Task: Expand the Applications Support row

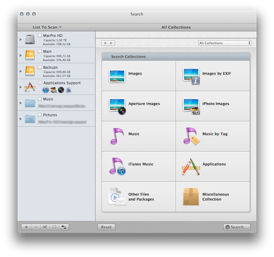Action: (21, 87)
